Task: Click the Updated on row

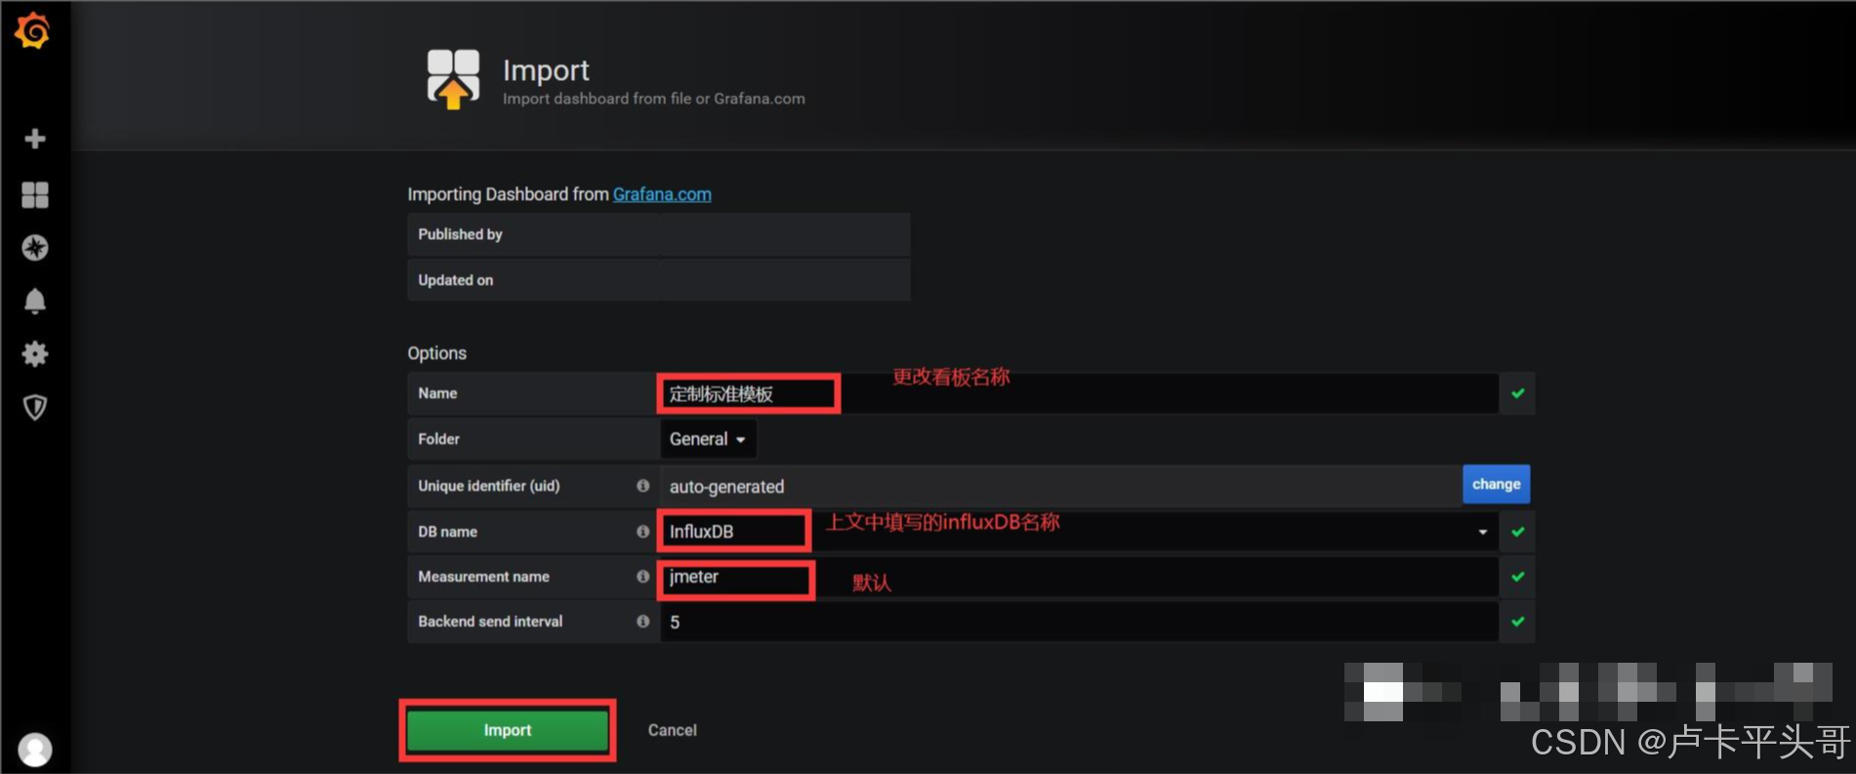Action: click(x=659, y=280)
